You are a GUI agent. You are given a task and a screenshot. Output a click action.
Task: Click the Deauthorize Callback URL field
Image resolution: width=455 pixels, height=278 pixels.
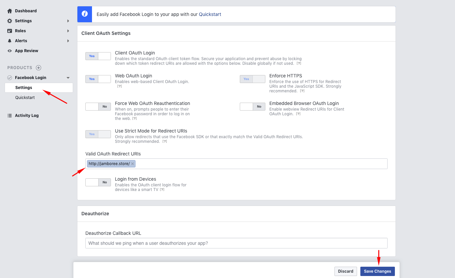pos(236,243)
